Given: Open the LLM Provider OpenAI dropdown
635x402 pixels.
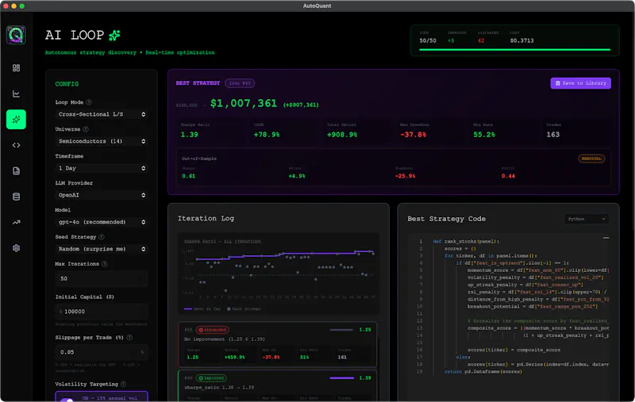Looking at the screenshot, I should coord(102,195).
